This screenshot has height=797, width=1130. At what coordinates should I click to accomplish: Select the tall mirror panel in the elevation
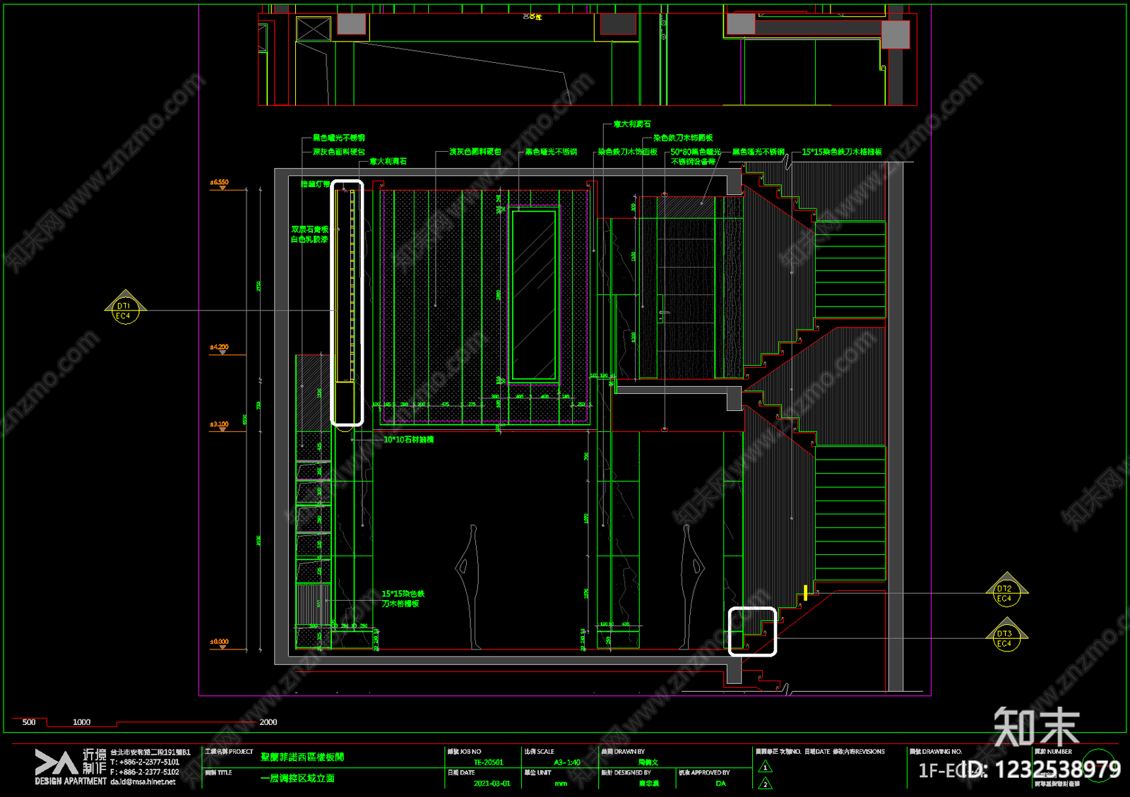(x=534, y=296)
